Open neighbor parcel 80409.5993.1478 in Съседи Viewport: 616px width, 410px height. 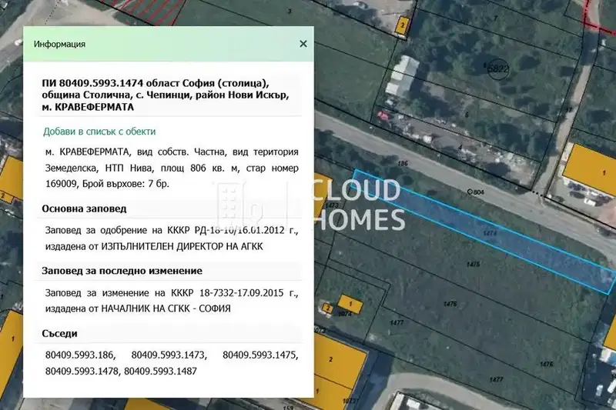82,372
